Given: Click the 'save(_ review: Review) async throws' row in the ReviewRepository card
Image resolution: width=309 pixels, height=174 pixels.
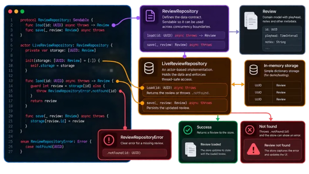Looking at the screenshot, I should 184,45.
